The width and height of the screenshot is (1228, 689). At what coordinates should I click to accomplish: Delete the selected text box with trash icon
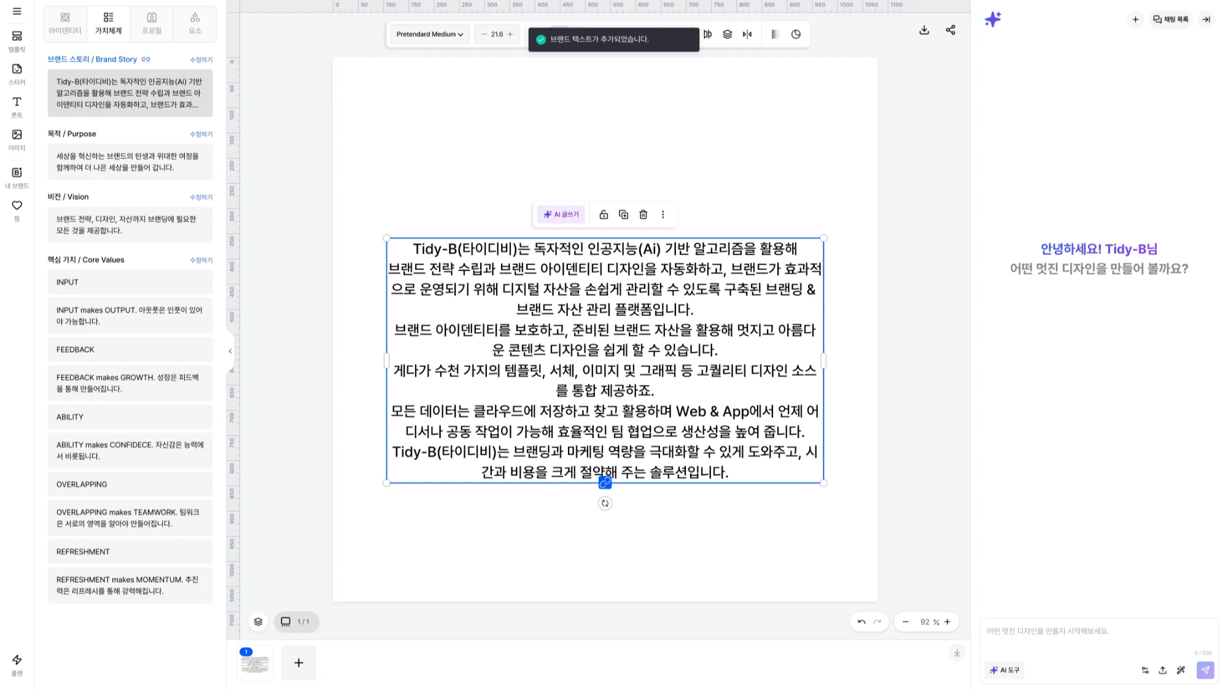[643, 215]
